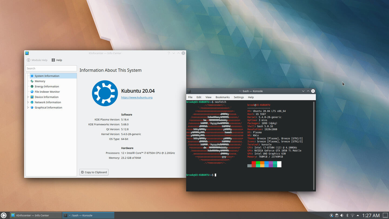Click the i7-8750H processors line in KInfocenter

click(x=148, y=153)
